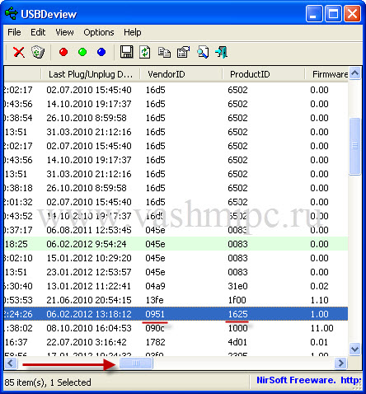Click the underlined VendorID 0951
This screenshot has width=366, height=394.
pos(155,314)
